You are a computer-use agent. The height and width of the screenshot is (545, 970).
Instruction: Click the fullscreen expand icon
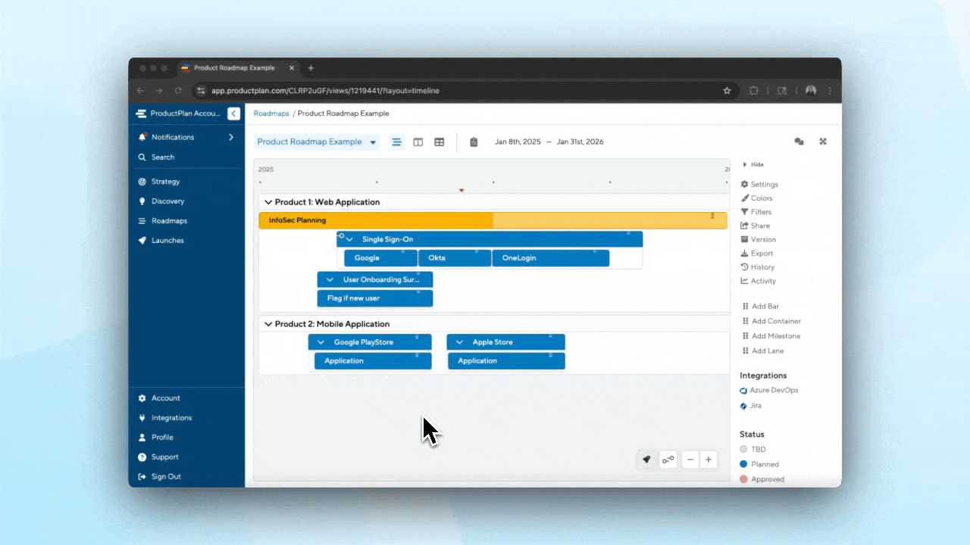coord(823,142)
